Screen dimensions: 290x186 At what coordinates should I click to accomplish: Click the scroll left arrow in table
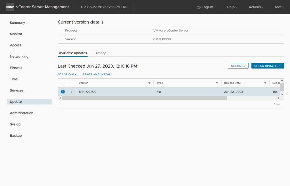click(60, 98)
